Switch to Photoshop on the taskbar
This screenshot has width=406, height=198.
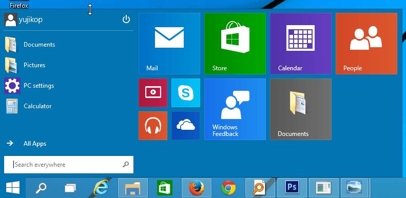[x=292, y=188]
